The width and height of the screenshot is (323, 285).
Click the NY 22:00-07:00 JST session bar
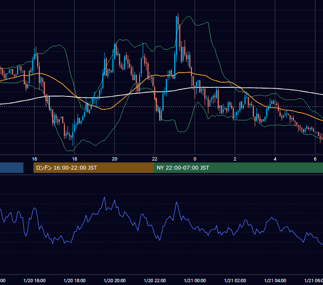[x=238, y=168]
